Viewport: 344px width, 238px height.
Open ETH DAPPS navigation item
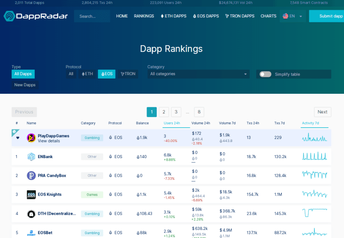click(x=173, y=16)
